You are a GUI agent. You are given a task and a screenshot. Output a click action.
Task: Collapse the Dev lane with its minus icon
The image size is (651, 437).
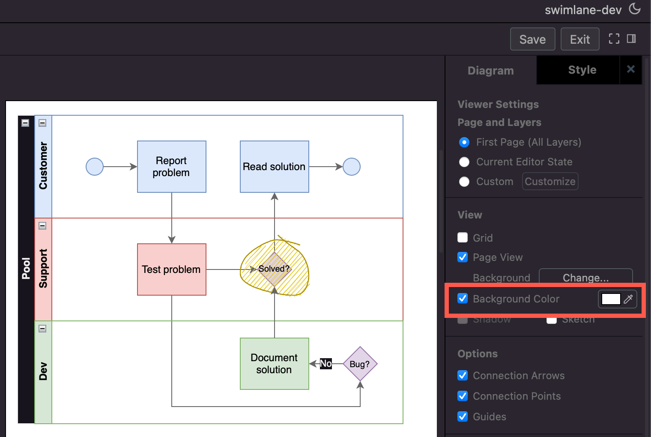pos(42,328)
